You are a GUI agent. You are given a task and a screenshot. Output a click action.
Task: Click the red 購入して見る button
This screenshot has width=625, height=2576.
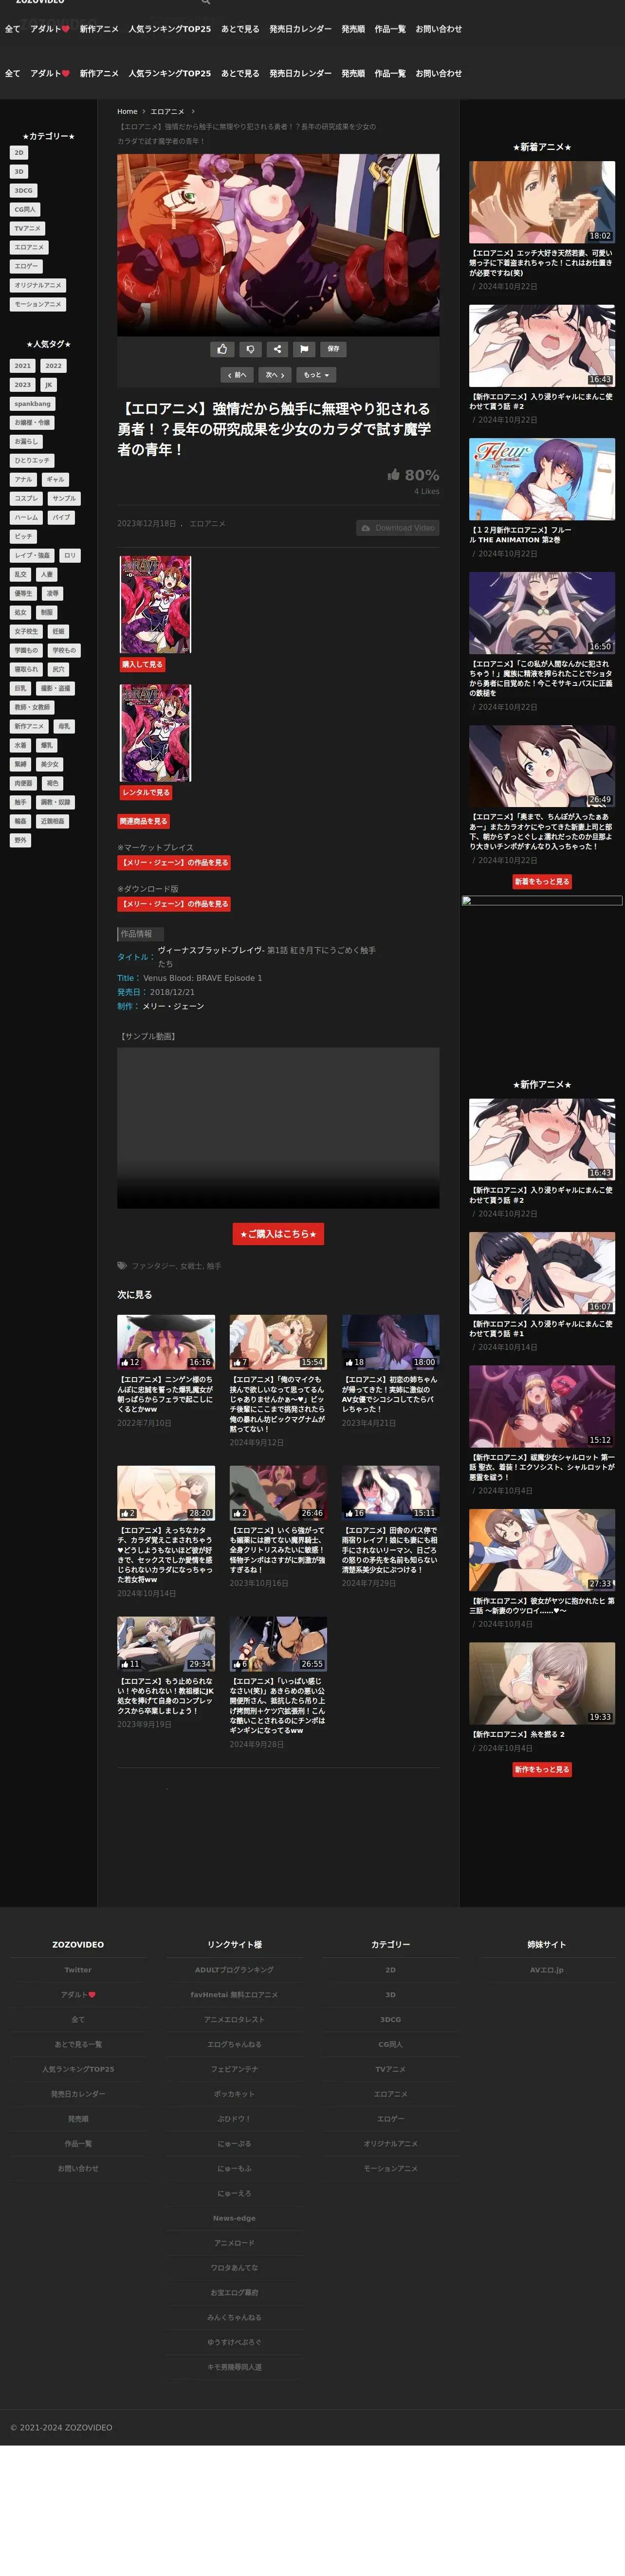pyautogui.click(x=142, y=664)
